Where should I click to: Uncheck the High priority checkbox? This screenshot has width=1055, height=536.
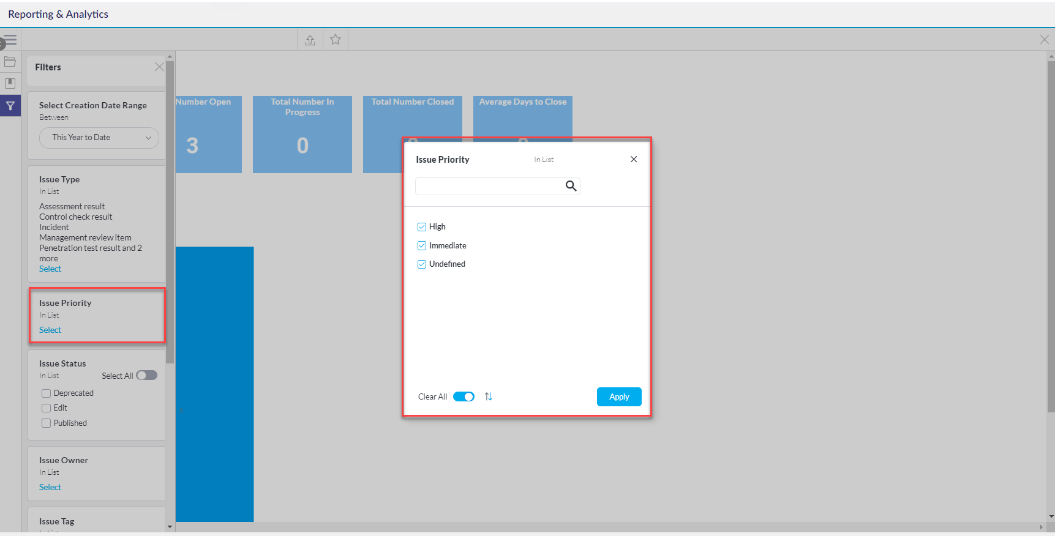click(422, 227)
